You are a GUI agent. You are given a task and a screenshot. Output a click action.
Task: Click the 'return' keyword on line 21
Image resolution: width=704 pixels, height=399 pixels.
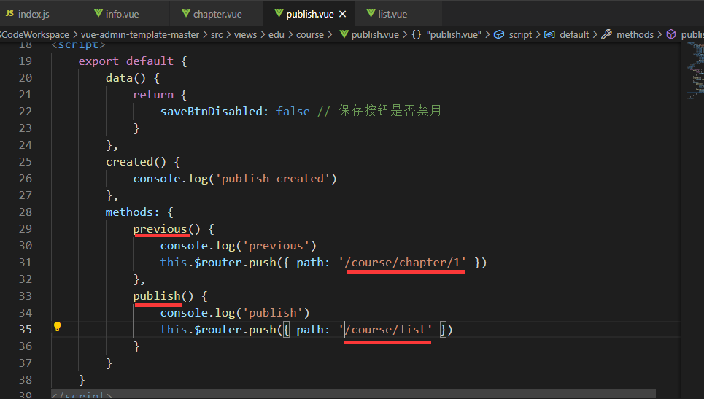(153, 95)
